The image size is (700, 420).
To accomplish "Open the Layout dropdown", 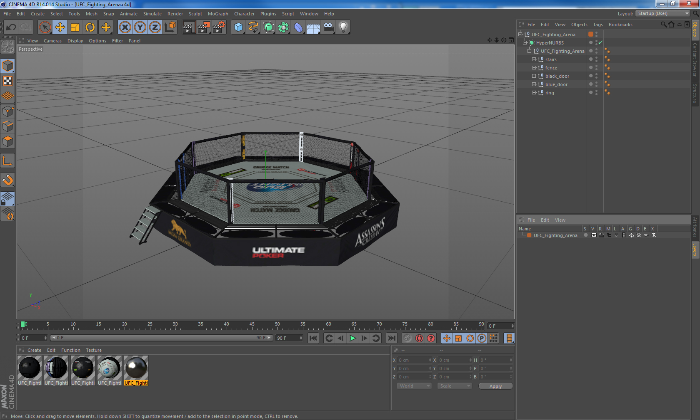I will 663,14.
